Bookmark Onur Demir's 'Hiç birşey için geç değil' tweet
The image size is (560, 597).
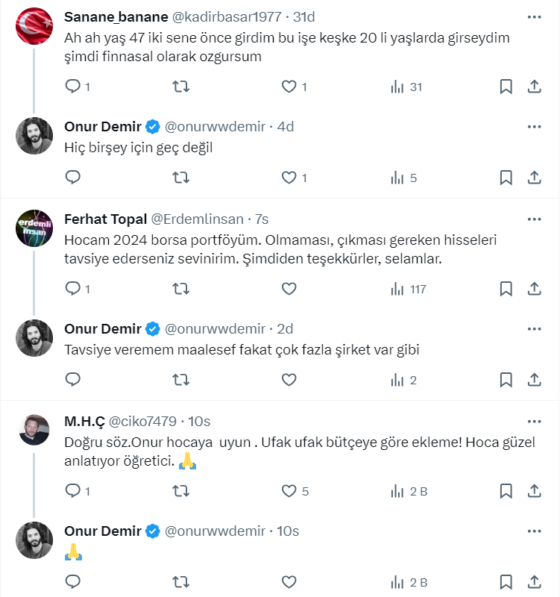[x=506, y=178]
